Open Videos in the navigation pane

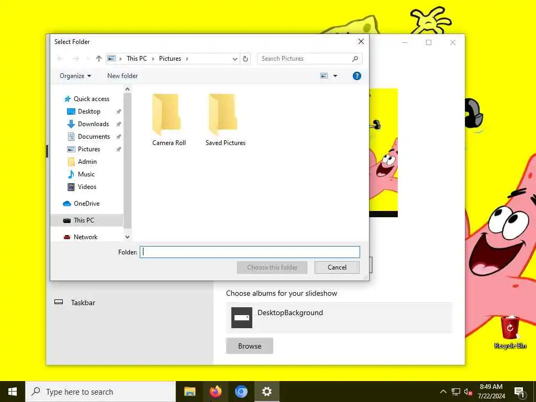pos(87,187)
